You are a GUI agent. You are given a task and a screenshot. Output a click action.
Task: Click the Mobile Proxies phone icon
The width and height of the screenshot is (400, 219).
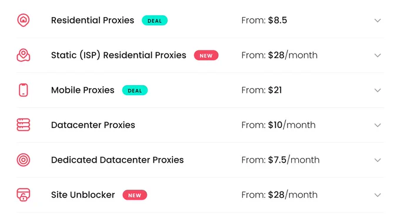click(23, 90)
